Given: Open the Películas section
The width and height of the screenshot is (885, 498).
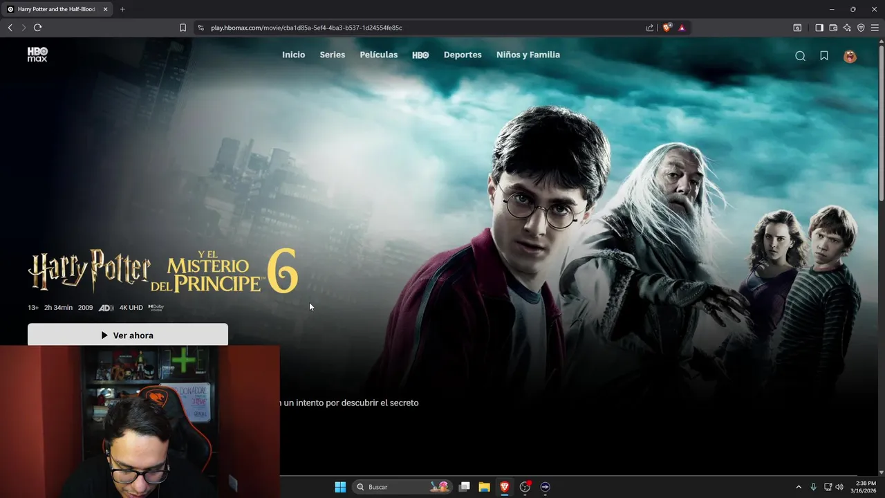Looking at the screenshot, I should click(378, 55).
